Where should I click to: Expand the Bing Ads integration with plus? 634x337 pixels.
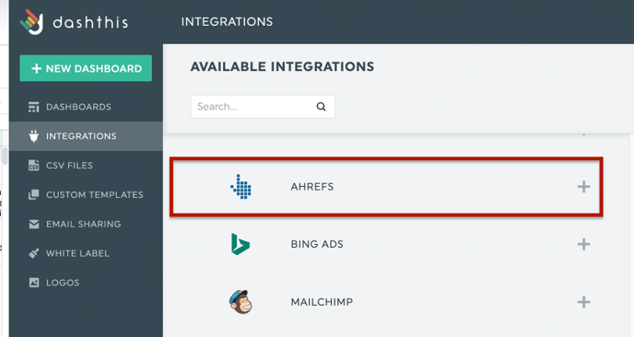coord(583,244)
